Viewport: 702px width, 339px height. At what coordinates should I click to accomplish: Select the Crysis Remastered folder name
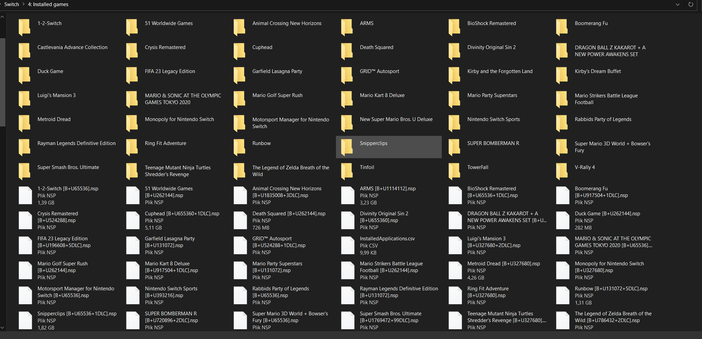coord(165,47)
